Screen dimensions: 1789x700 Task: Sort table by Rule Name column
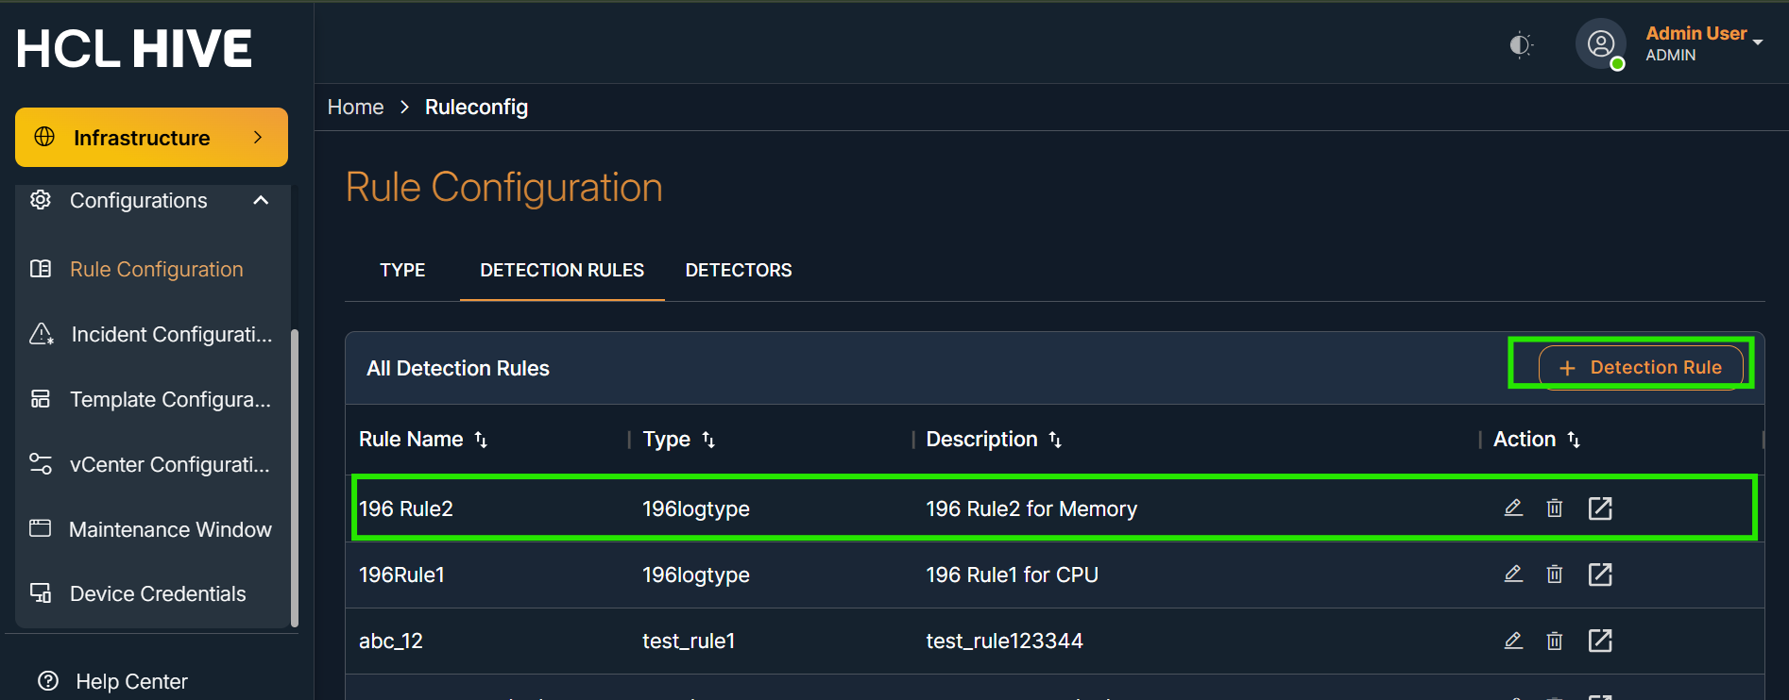click(x=481, y=440)
